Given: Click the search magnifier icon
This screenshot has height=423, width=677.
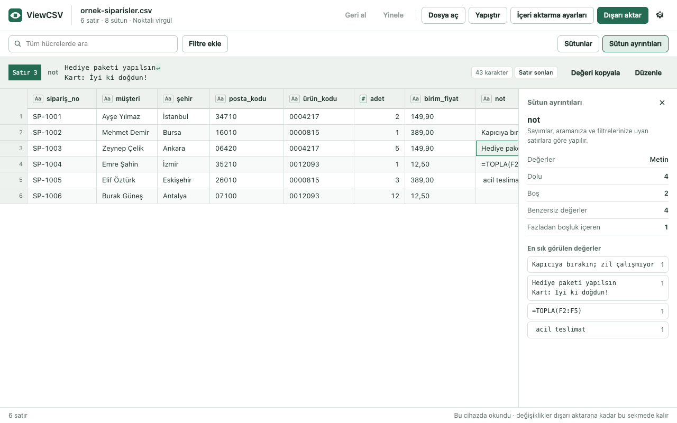Looking at the screenshot, I should tap(19, 44).
